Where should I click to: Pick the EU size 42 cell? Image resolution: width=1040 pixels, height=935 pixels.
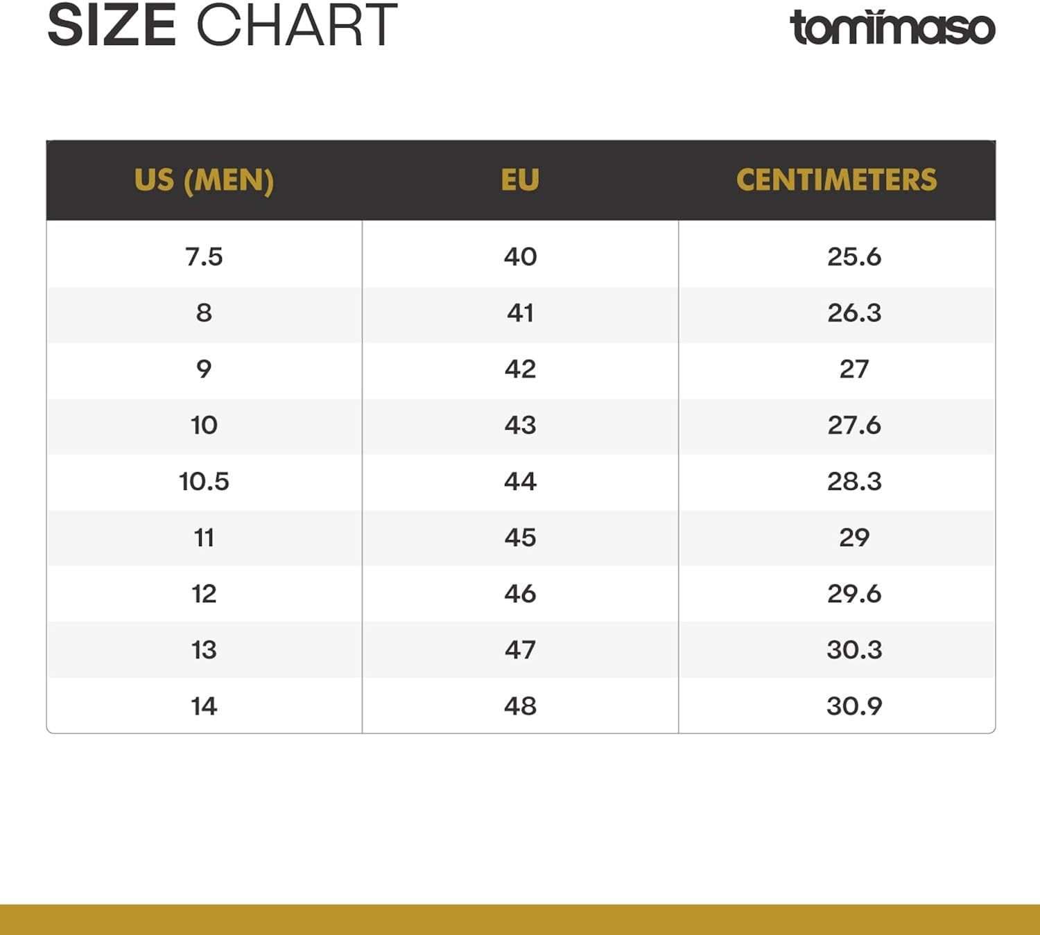pyautogui.click(x=520, y=369)
